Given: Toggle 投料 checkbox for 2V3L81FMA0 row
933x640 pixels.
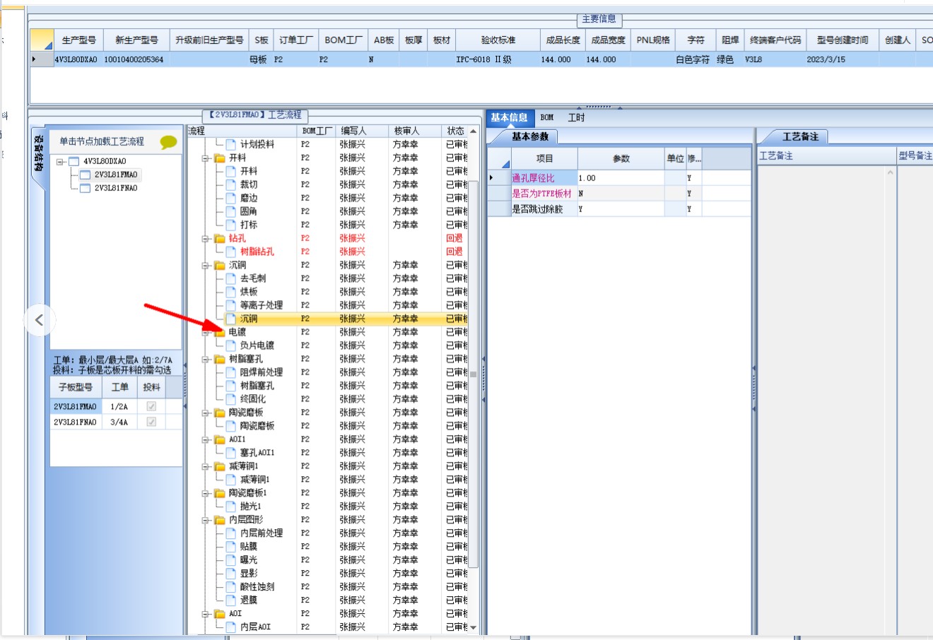Looking at the screenshot, I should point(151,407).
